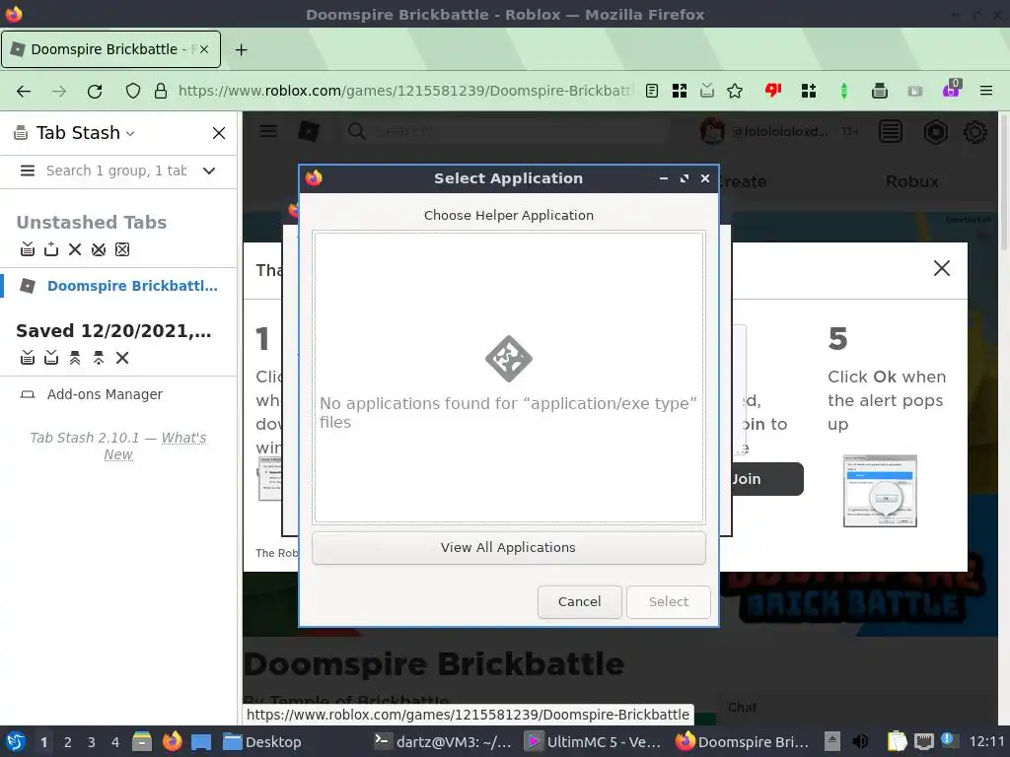Switch to workspace 3 in taskbar
This screenshot has width=1010, height=757.
click(92, 742)
